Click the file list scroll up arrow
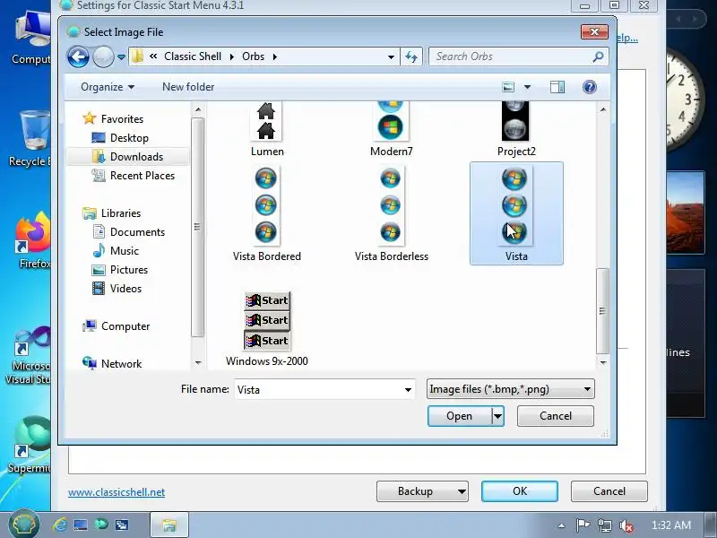717x538 pixels. 602,109
